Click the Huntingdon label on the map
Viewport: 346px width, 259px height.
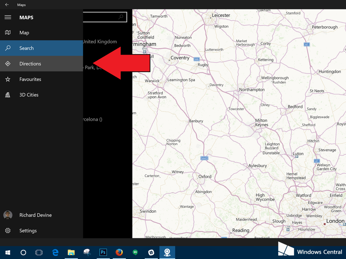330,71
